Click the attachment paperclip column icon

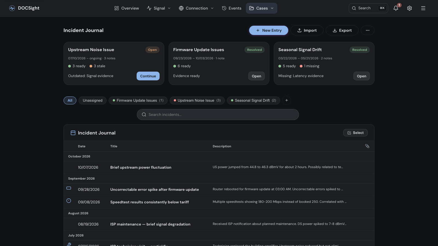(367, 146)
